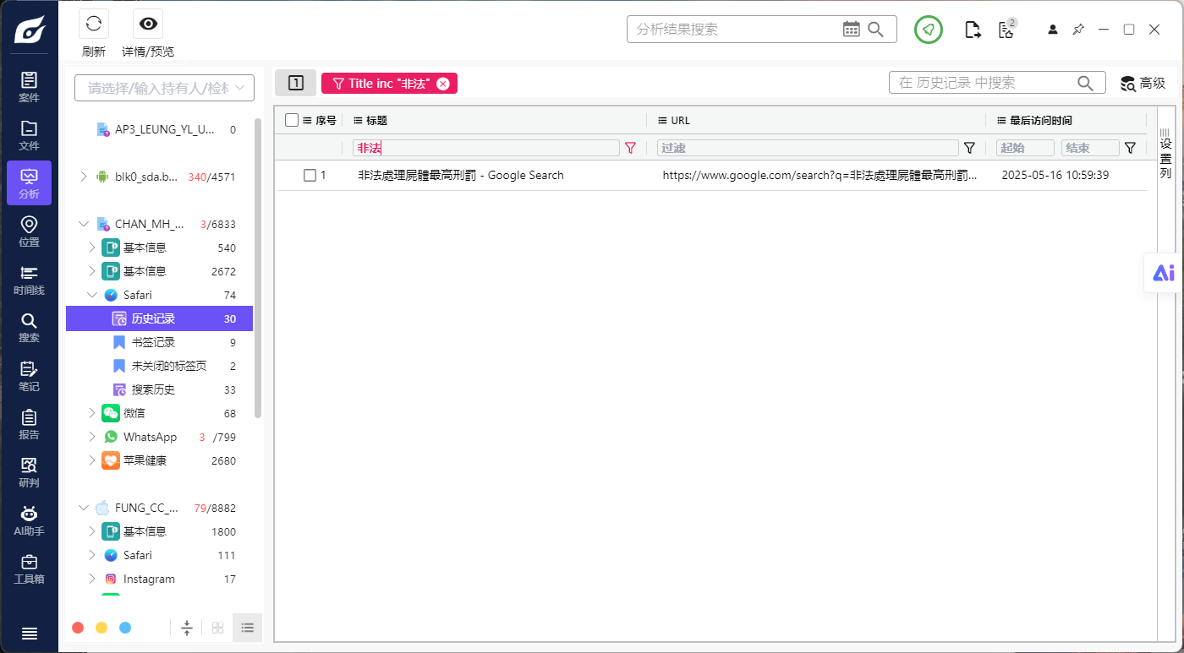Switch to list view toggle at panel bottom
This screenshot has width=1184, height=653.
point(248,628)
